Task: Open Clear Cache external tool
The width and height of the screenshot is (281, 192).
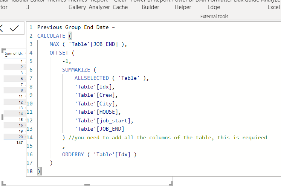Action: pyautogui.click(x=120, y=5)
